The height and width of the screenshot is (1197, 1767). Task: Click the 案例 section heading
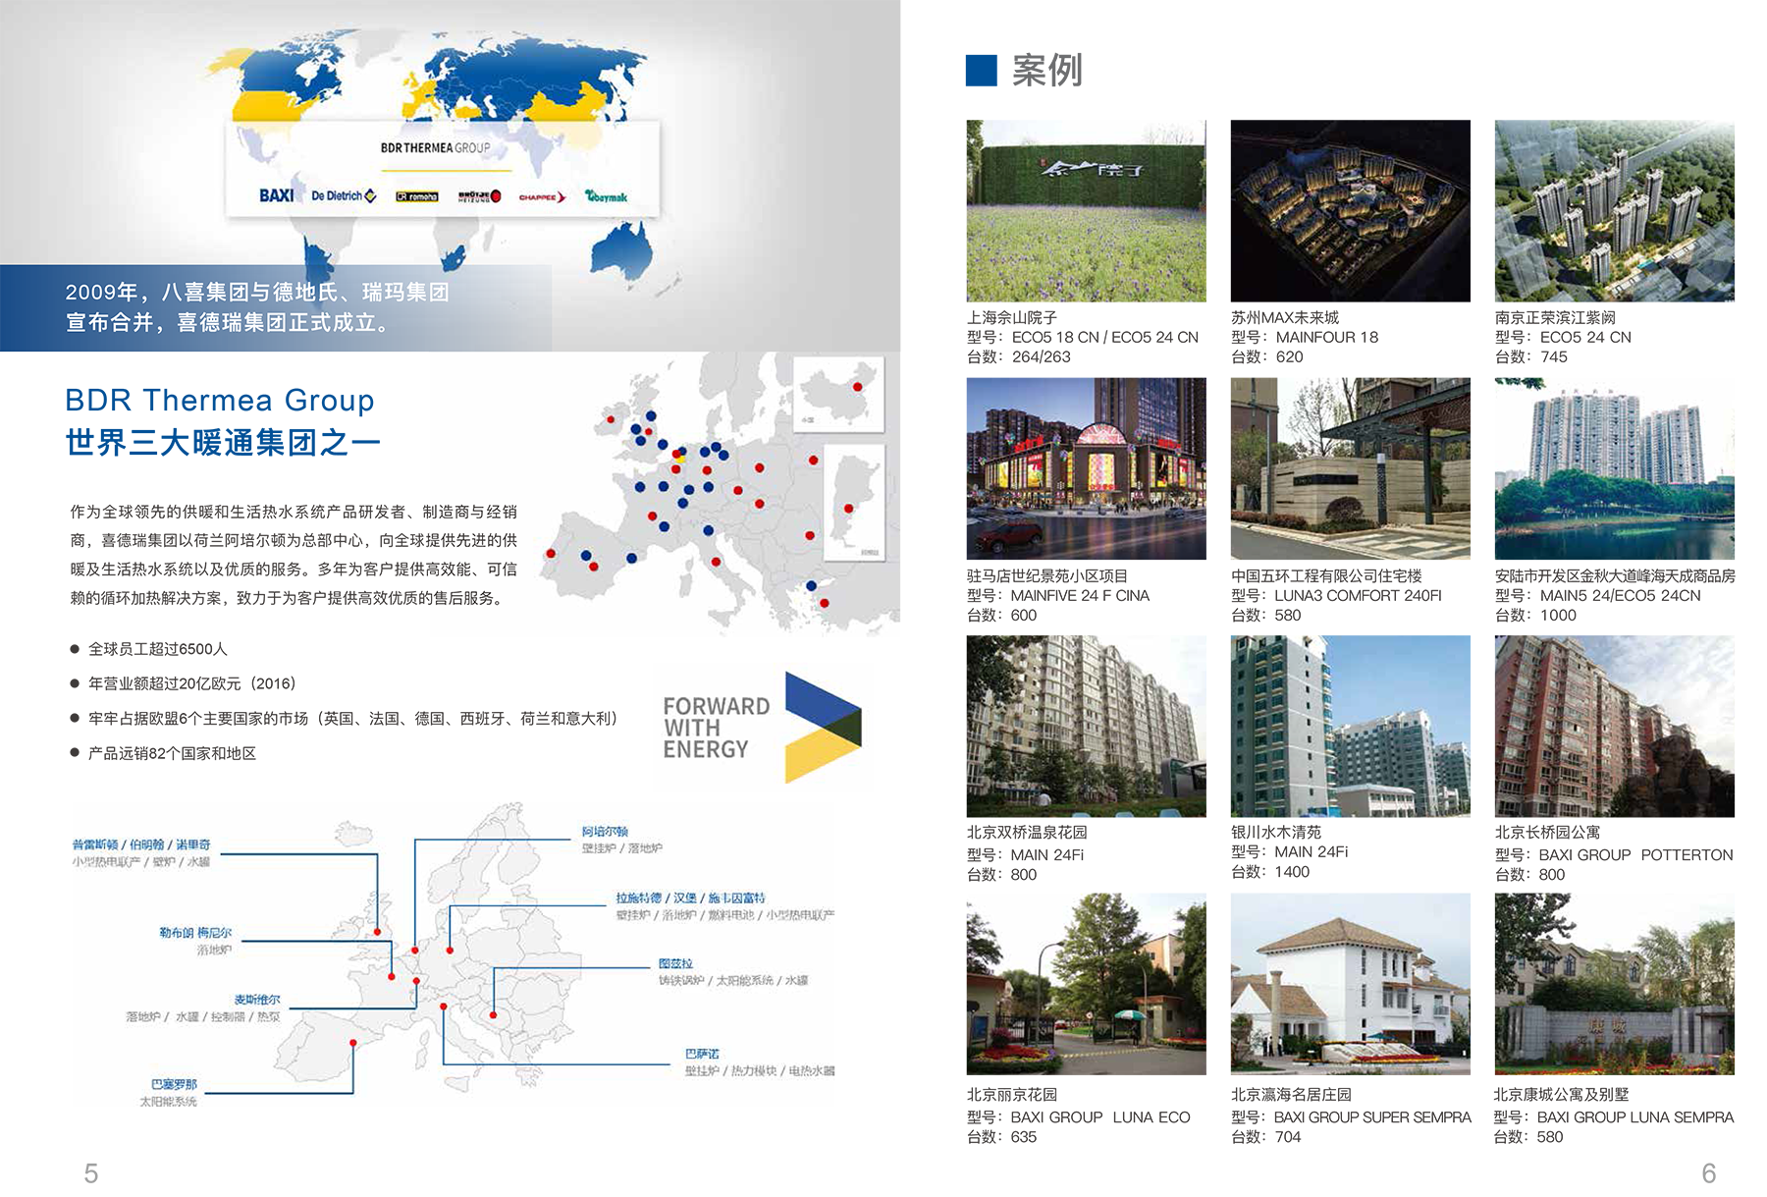(x=1046, y=71)
